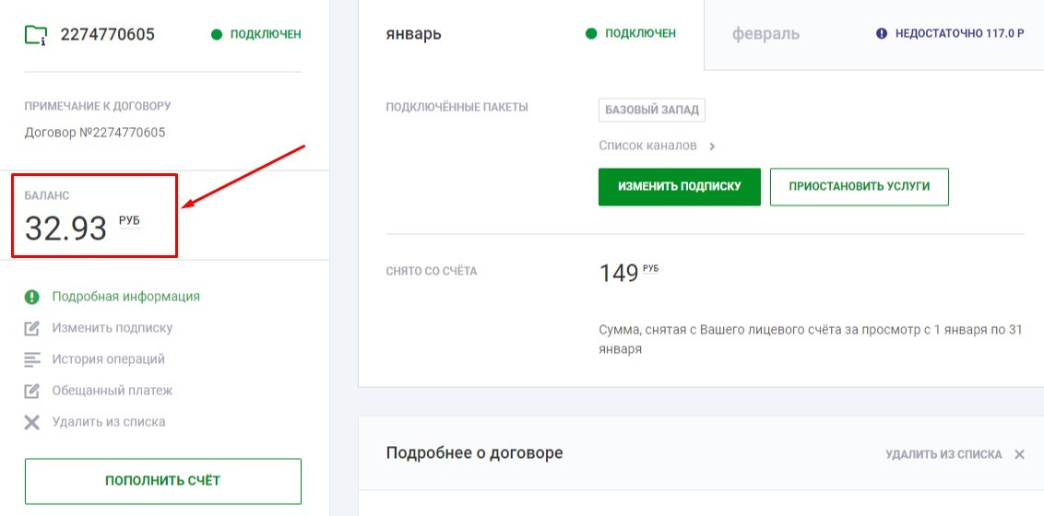Click the green exclamation info icon

(32, 297)
